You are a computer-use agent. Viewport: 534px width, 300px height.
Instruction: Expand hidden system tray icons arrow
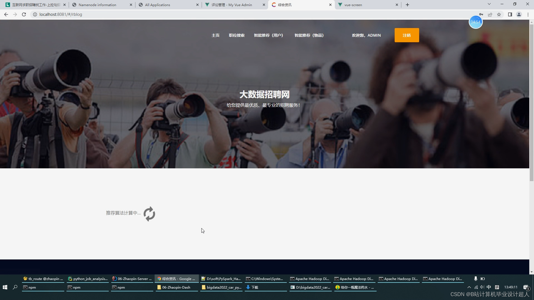coord(469,287)
